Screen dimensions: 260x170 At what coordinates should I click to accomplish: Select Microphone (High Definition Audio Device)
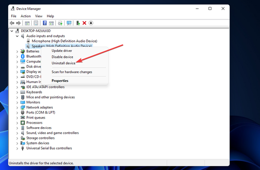click(64, 41)
